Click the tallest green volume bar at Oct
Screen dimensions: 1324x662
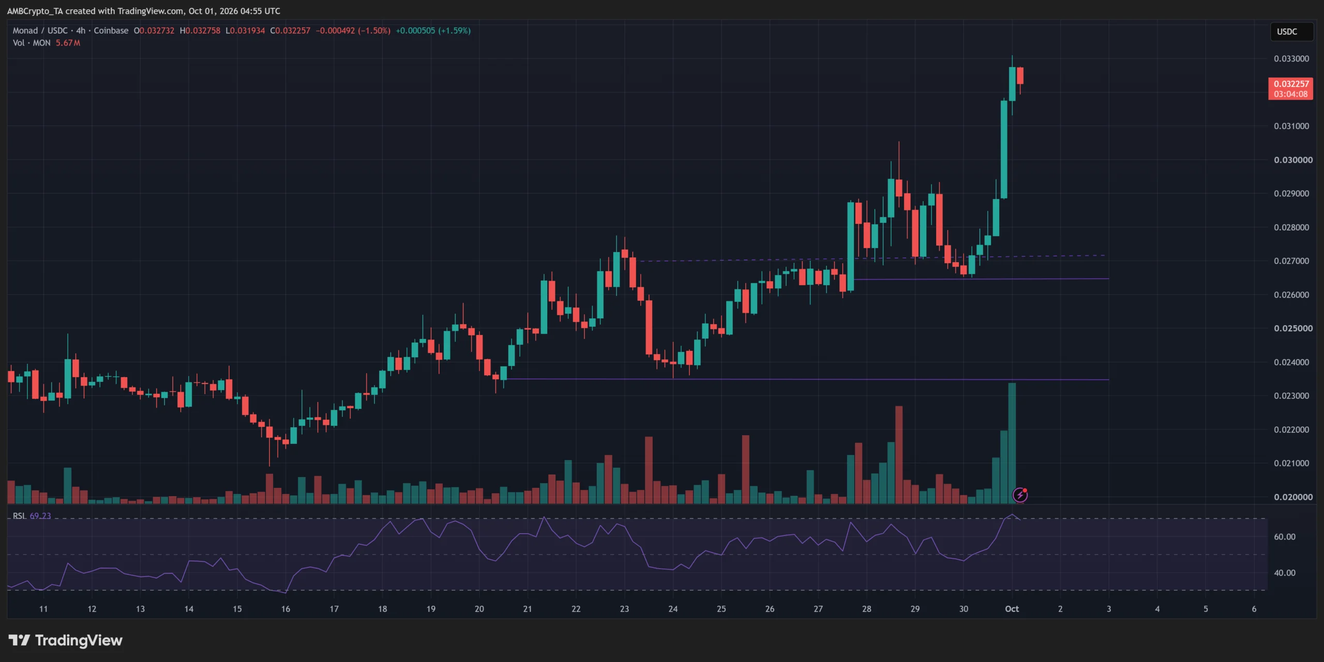(1012, 443)
